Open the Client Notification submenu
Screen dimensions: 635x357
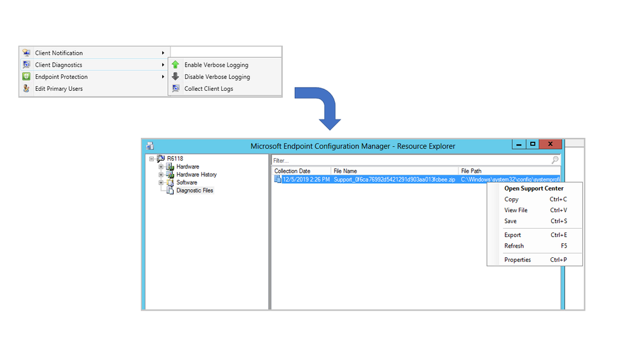click(x=95, y=53)
